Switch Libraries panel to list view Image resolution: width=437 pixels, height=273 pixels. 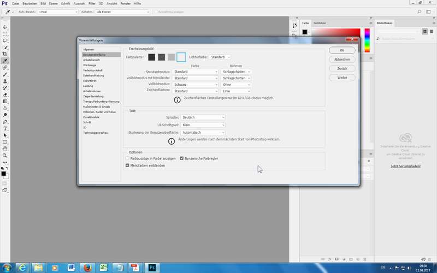coord(432,31)
